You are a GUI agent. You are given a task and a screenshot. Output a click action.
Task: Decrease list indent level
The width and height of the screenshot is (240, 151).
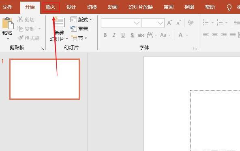237,23
